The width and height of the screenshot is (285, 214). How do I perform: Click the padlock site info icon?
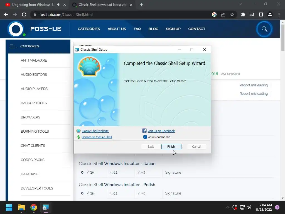[x=35, y=14]
